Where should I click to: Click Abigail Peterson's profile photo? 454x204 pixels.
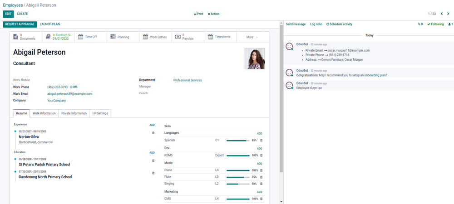255,58
